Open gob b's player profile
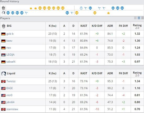The image size is (144, 113). point(10,34)
